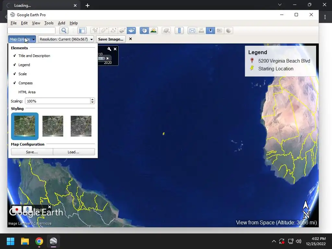Add a polygon from the toolbar
The image size is (332, 249).
pyautogui.click(x=104, y=30)
